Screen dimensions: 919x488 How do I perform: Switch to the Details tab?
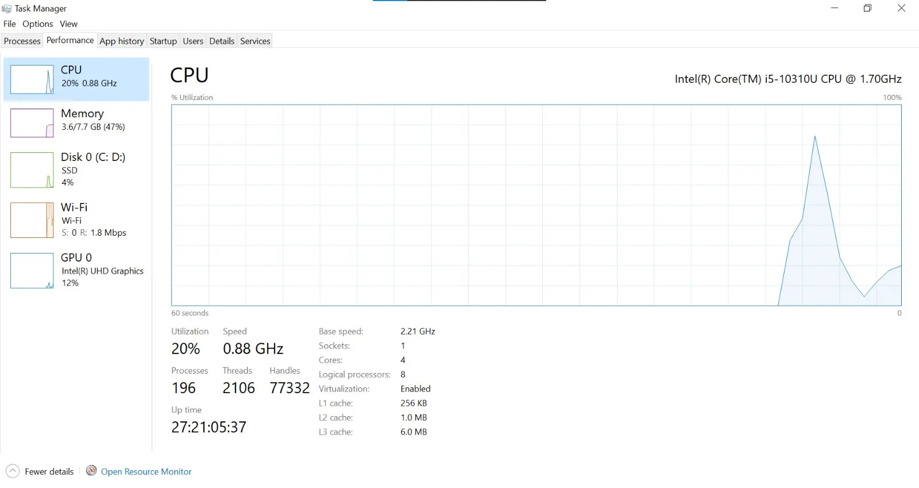(x=222, y=41)
